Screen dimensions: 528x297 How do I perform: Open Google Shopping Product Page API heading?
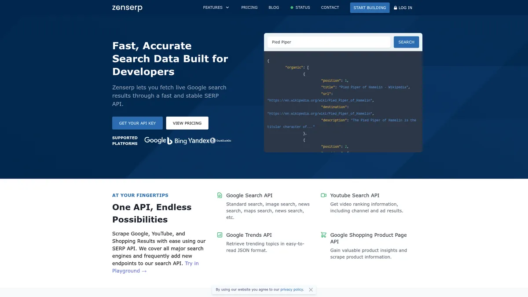tap(369, 238)
